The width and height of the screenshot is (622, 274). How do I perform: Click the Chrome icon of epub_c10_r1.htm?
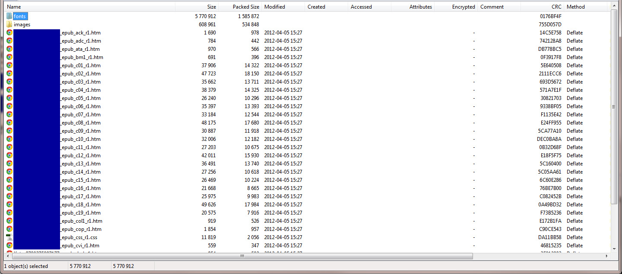(x=9, y=139)
